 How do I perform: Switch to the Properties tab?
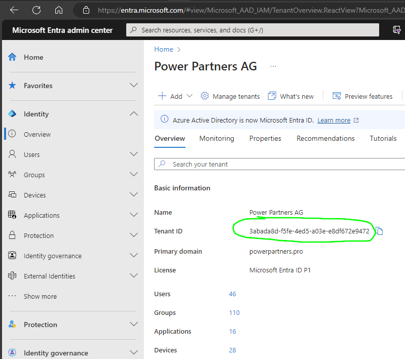click(265, 138)
